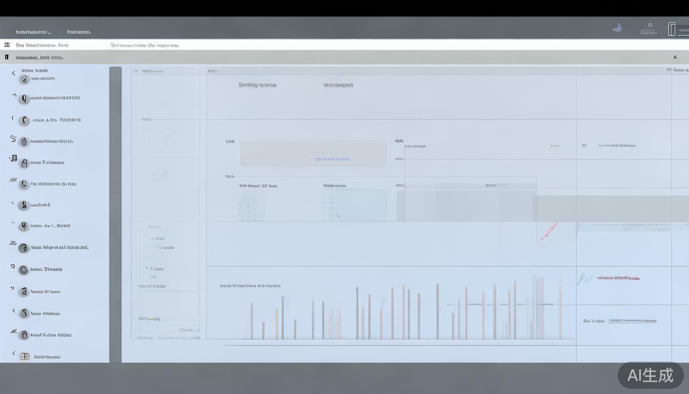The width and height of the screenshot is (689, 394).
Task: Click the small icon at the gray row's right end
Action: (675, 57)
